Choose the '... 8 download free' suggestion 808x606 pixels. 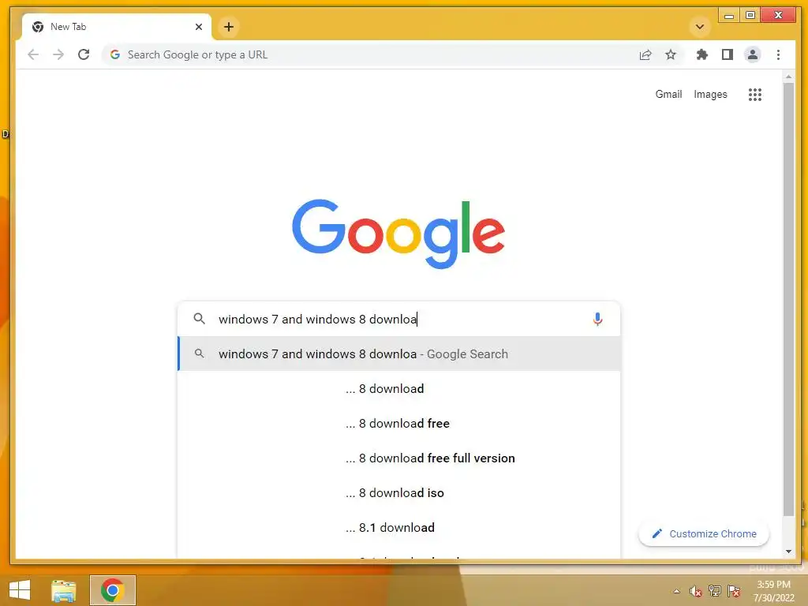pyautogui.click(x=398, y=423)
